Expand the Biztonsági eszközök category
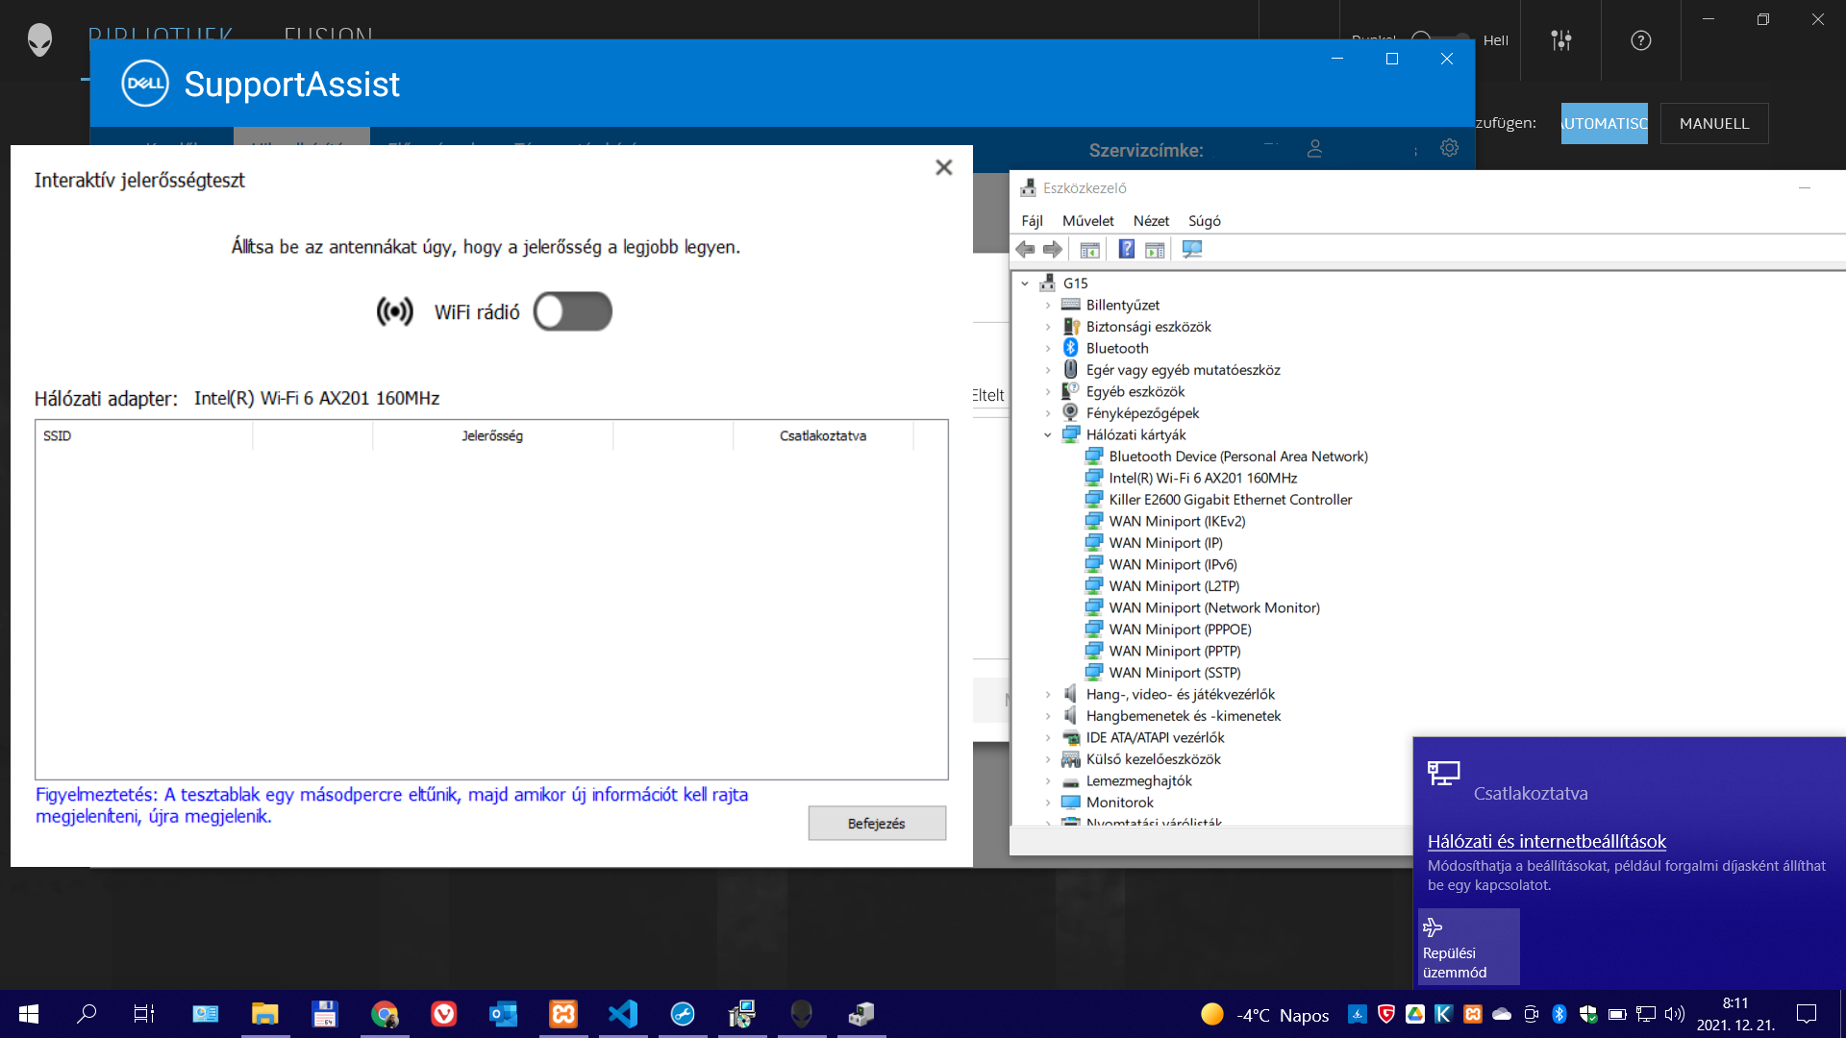Viewport: 1846px width, 1038px height. pos(1048,327)
